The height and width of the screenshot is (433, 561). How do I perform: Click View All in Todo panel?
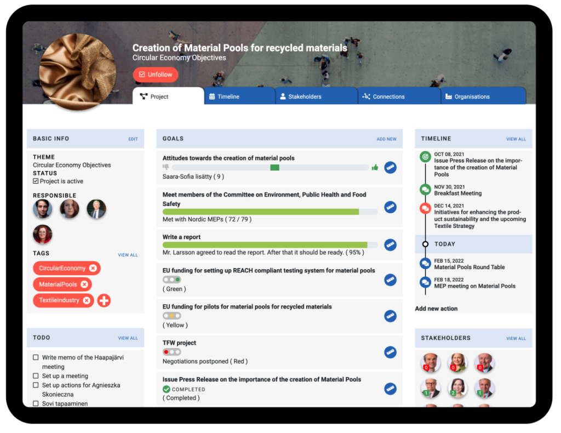[128, 338]
